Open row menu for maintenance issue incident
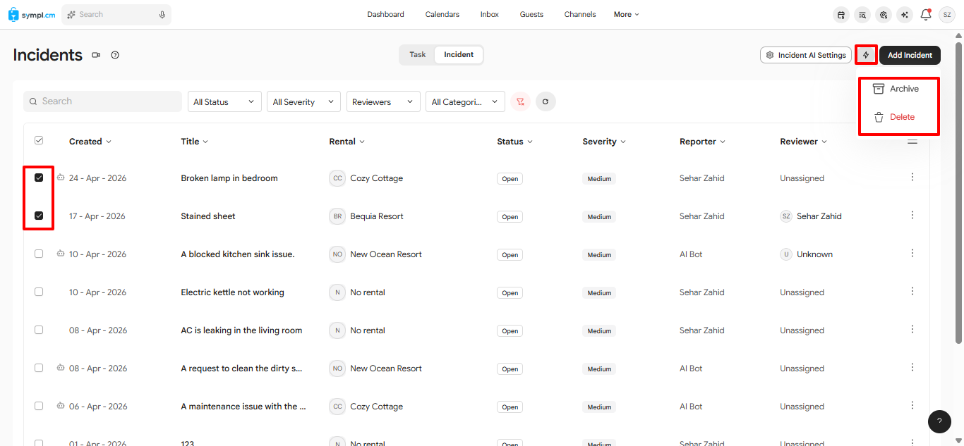The height and width of the screenshot is (446, 964). point(912,406)
